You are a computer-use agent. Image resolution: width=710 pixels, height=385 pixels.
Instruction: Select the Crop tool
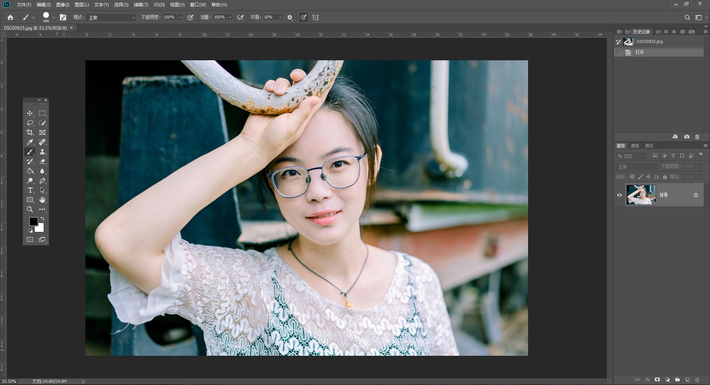coord(30,132)
